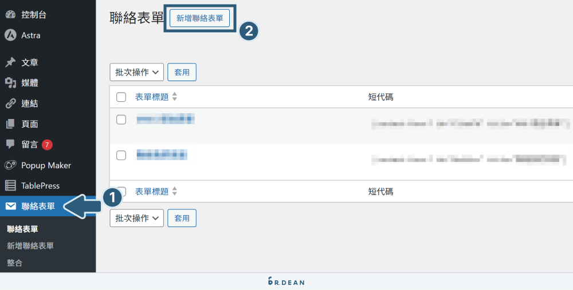573x290 pixels.
Task: Click the red 7 comments badge
Action: point(47,145)
